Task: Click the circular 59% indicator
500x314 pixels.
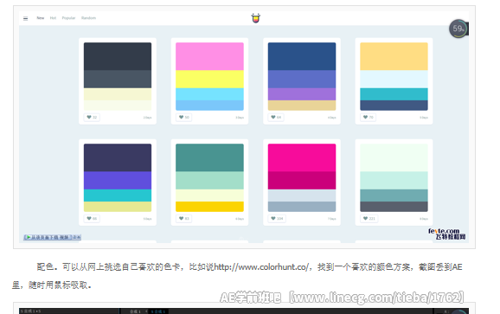Action: (458, 29)
